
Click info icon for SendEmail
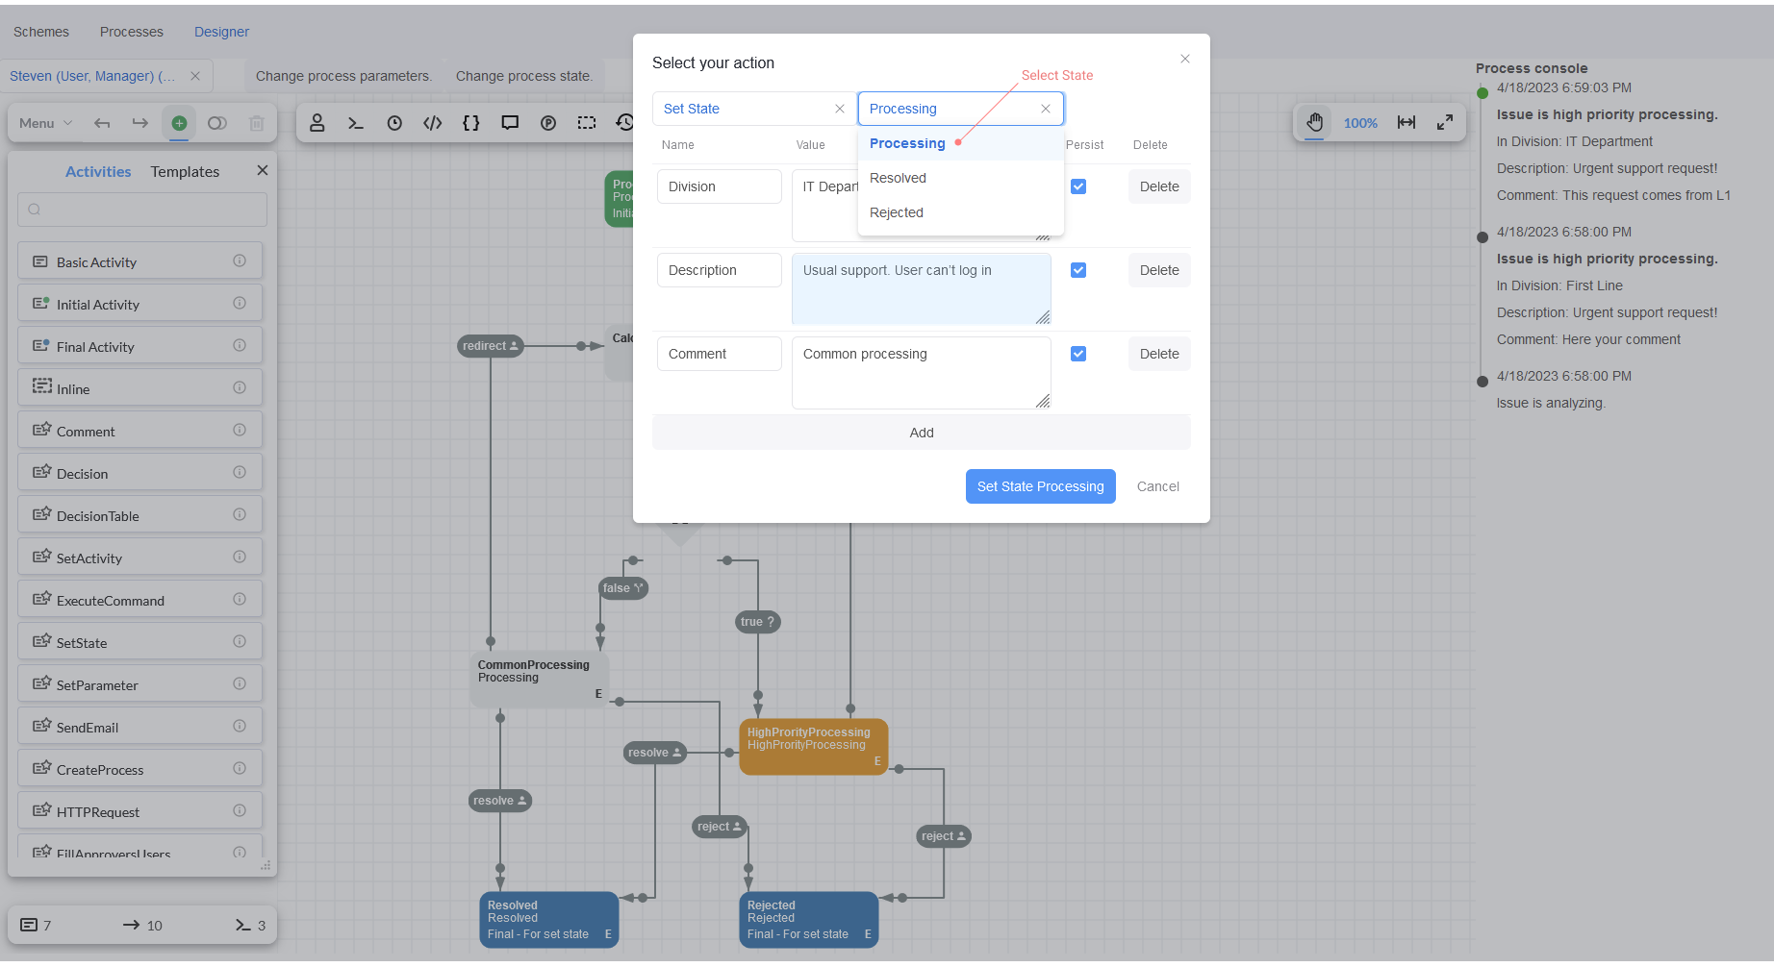240,726
